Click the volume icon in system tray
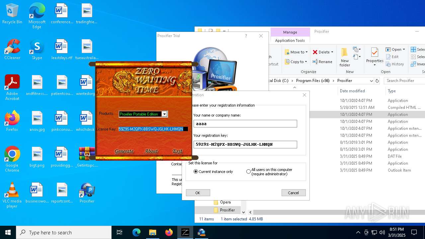This screenshot has height=239, width=425. tap(382, 232)
